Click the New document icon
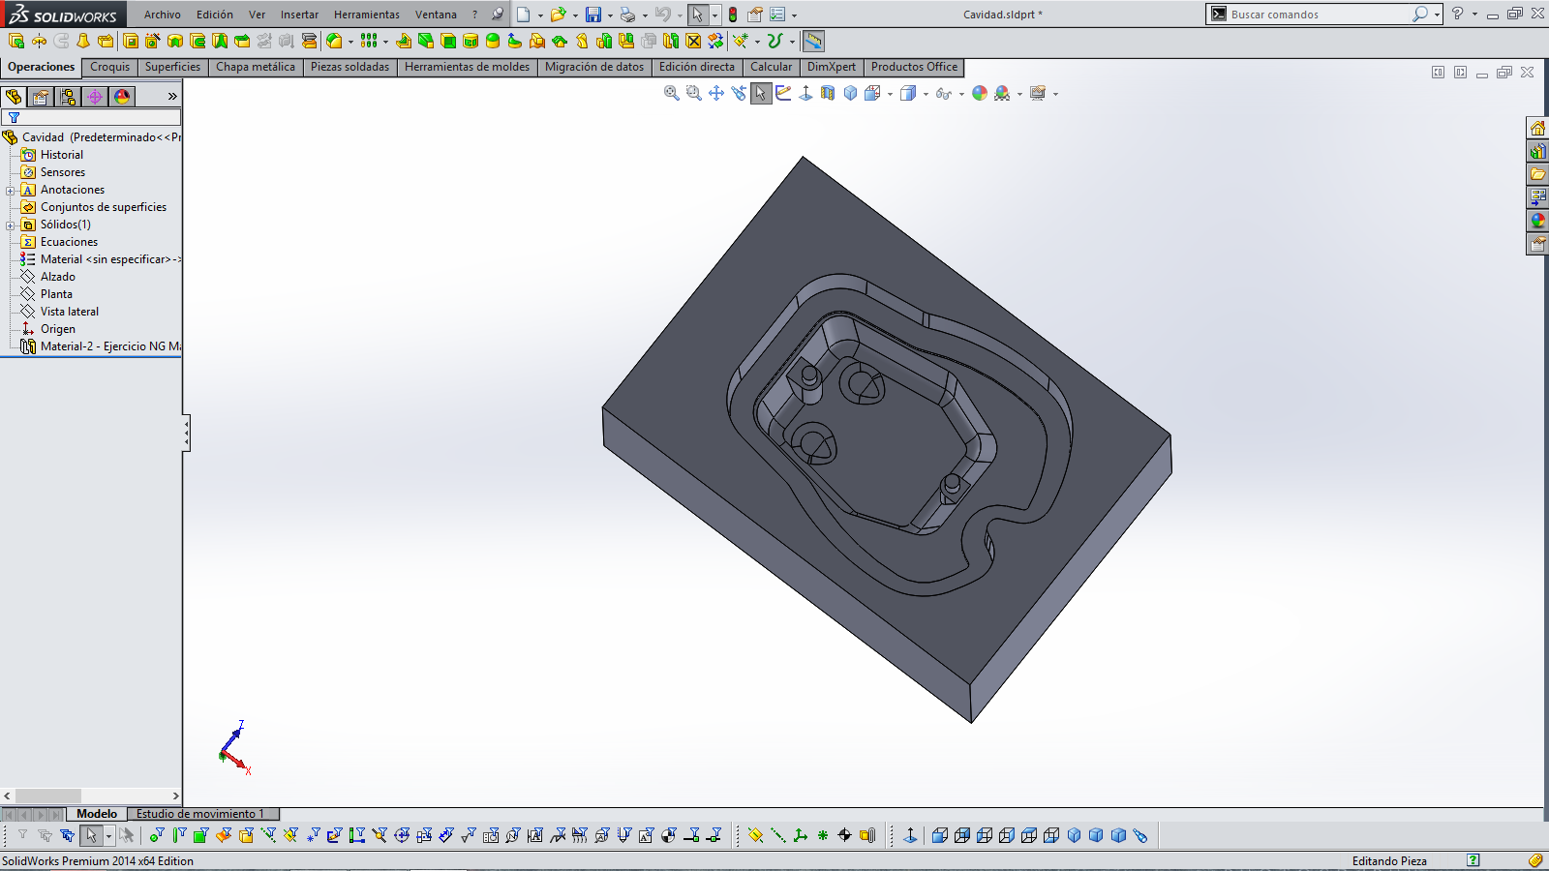The image size is (1549, 871). 524,15
